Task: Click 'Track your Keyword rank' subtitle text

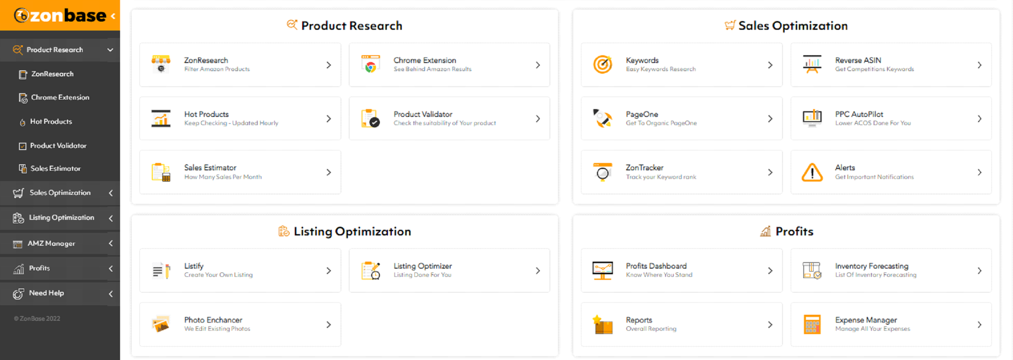Action: (661, 177)
